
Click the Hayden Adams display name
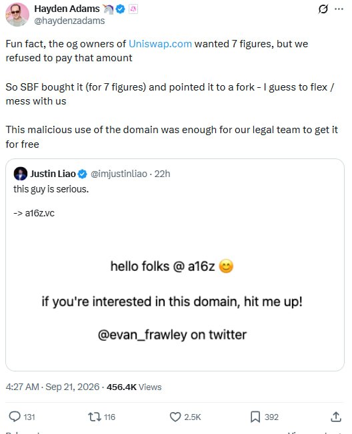point(67,9)
